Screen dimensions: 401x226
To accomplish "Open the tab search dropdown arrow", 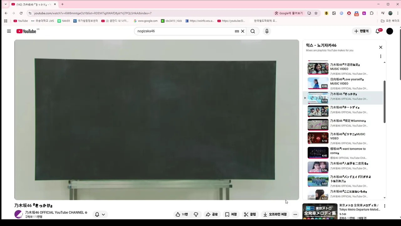I will coord(5,4).
